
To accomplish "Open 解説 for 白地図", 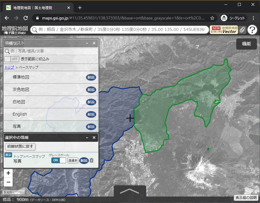I will [91, 102].
